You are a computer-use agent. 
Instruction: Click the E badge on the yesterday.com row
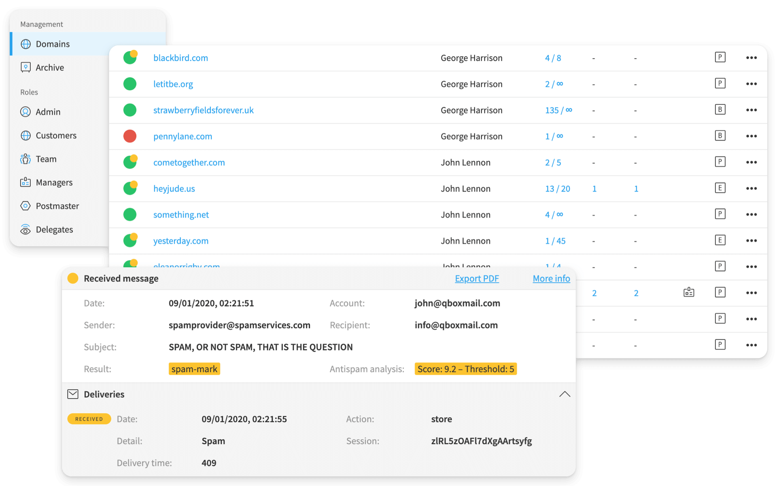720,240
